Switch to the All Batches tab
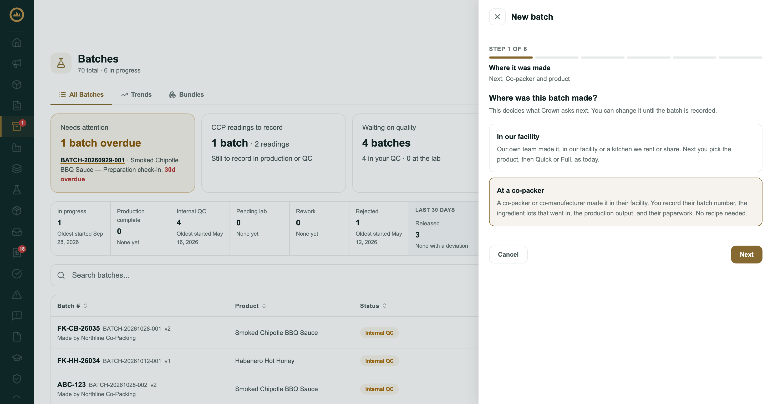 81,94
